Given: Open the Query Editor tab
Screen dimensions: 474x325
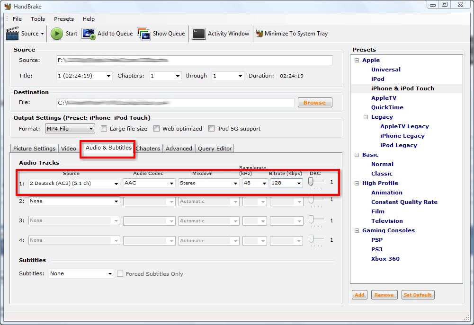Looking at the screenshot, I should [x=215, y=148].
